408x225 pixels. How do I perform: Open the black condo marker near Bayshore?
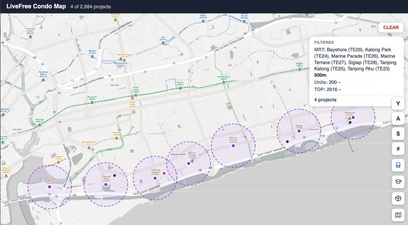click(x=350, y=122)
